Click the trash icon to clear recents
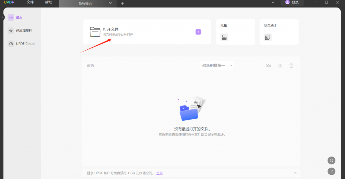The height and width of the screenshot is (179, 345). [291, 65]
